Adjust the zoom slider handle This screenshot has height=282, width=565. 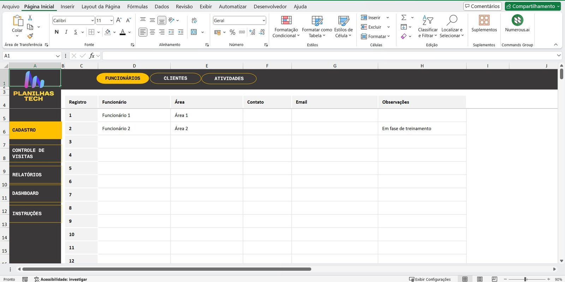[x=525, y=279]
